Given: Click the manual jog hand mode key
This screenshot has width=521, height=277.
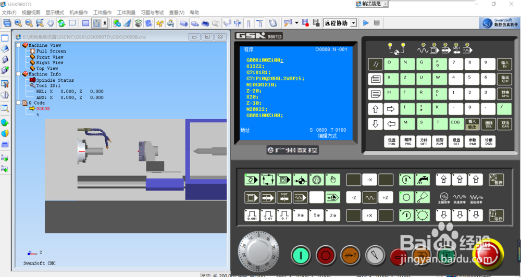Looking at the screenshot, I should pos(333,180).
